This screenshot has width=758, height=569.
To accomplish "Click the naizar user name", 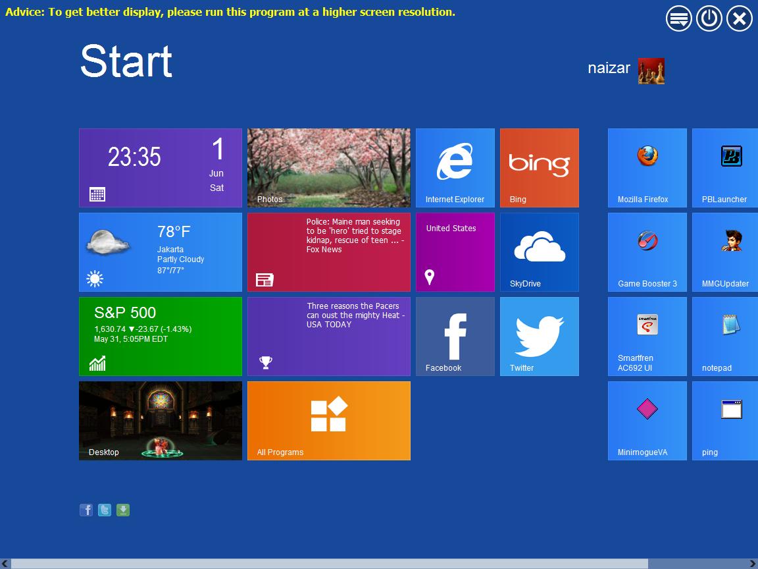I will tap(609, 68).
